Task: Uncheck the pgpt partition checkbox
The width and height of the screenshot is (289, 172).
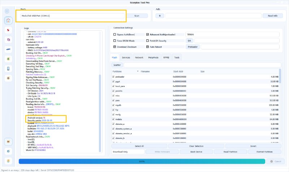Action: coord(113,81)
